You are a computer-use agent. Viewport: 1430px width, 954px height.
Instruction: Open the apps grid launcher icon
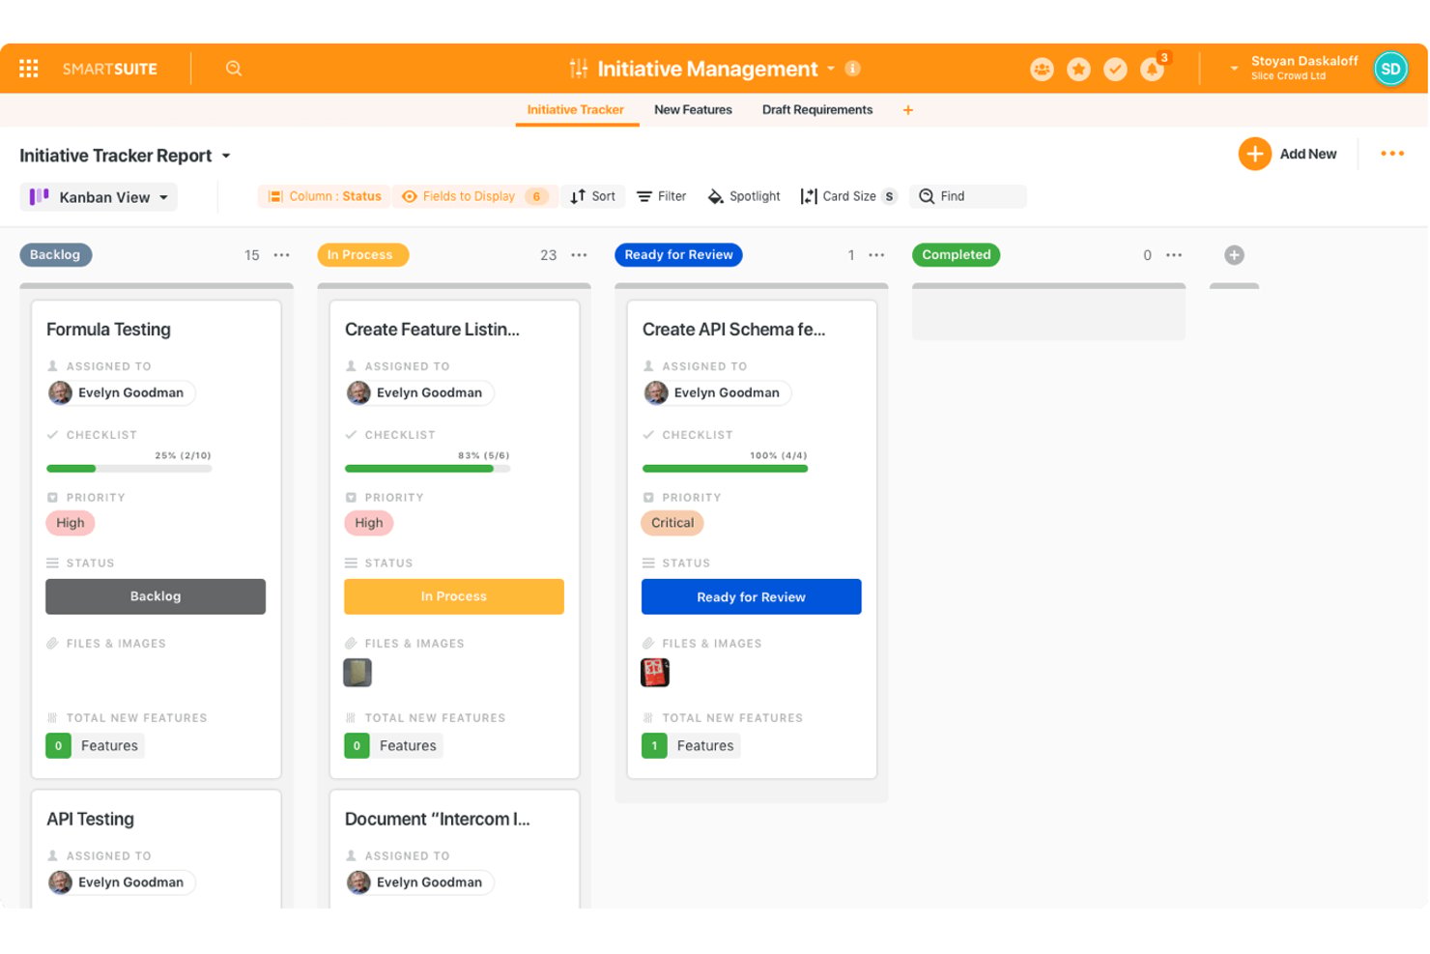29,69
